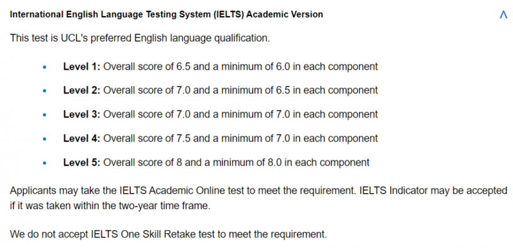This screenshot has height=248, width=513.
Task: Click the bullet point beside Level 3
Action: [x=45, y=115]
